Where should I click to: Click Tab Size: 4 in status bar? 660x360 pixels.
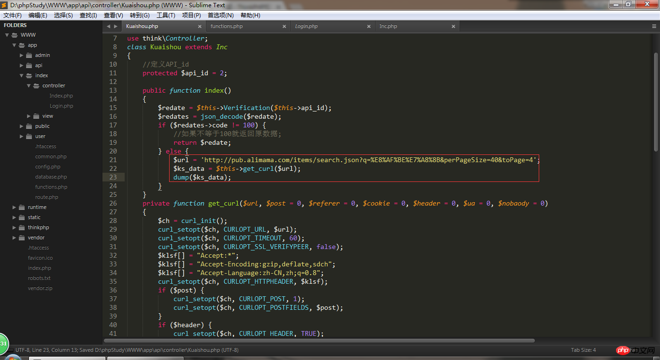coord(583,350)
